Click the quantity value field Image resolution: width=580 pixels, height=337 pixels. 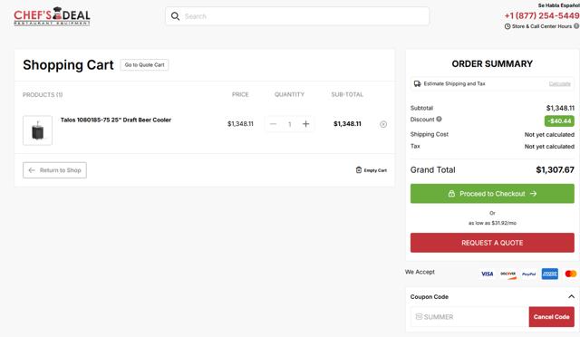(290, 124)
